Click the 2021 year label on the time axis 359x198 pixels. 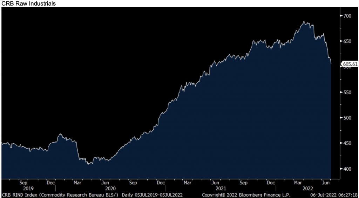point(221,188)
